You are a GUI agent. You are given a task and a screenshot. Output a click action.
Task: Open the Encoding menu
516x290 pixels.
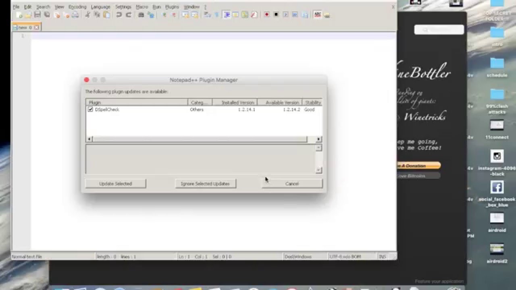pos(77,7)
